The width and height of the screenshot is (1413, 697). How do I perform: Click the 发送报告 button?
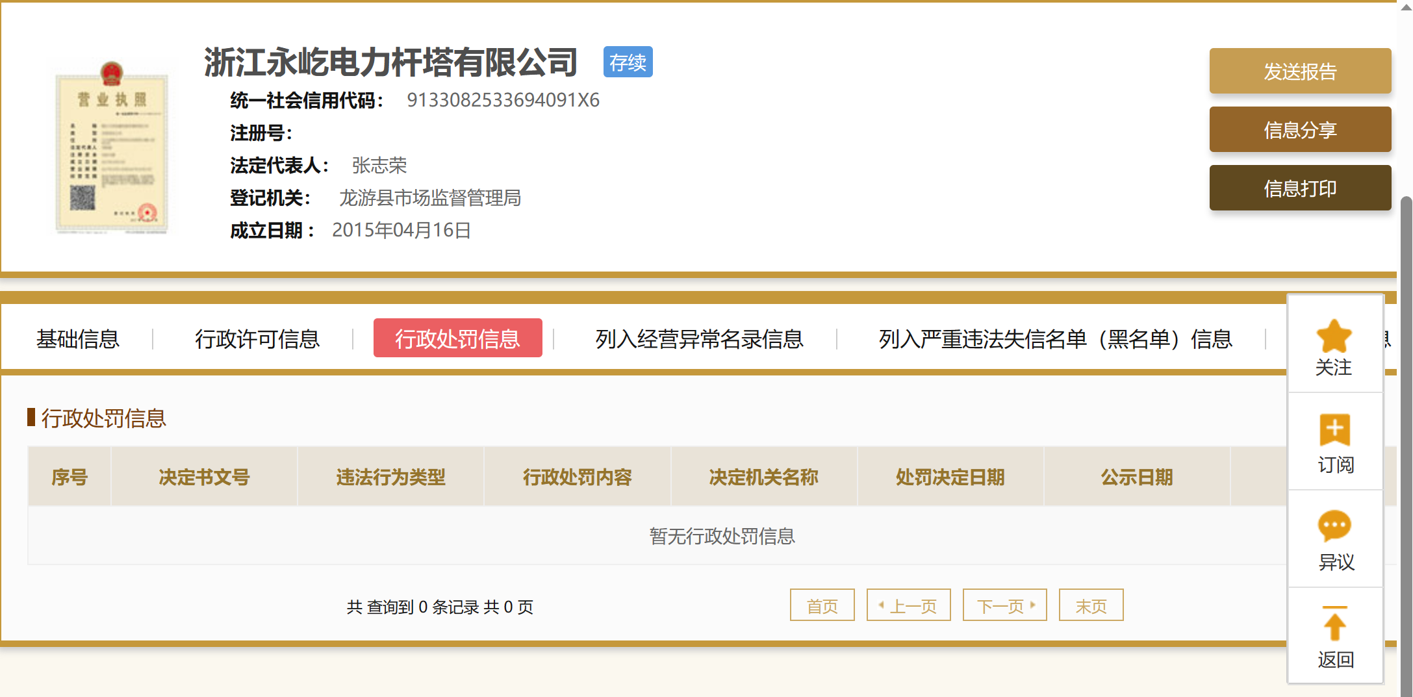[x=1300, y=71]
